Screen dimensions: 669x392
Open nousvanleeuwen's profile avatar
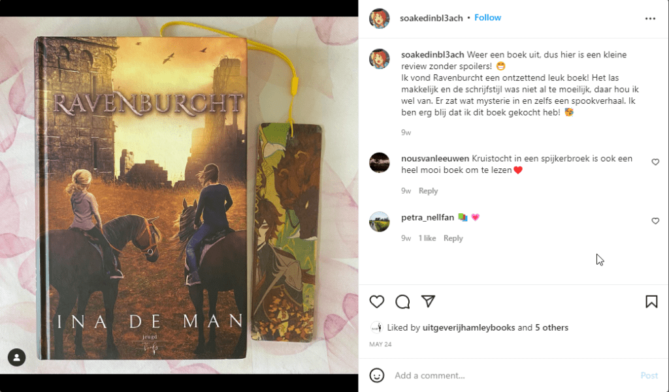pos(380,162)
